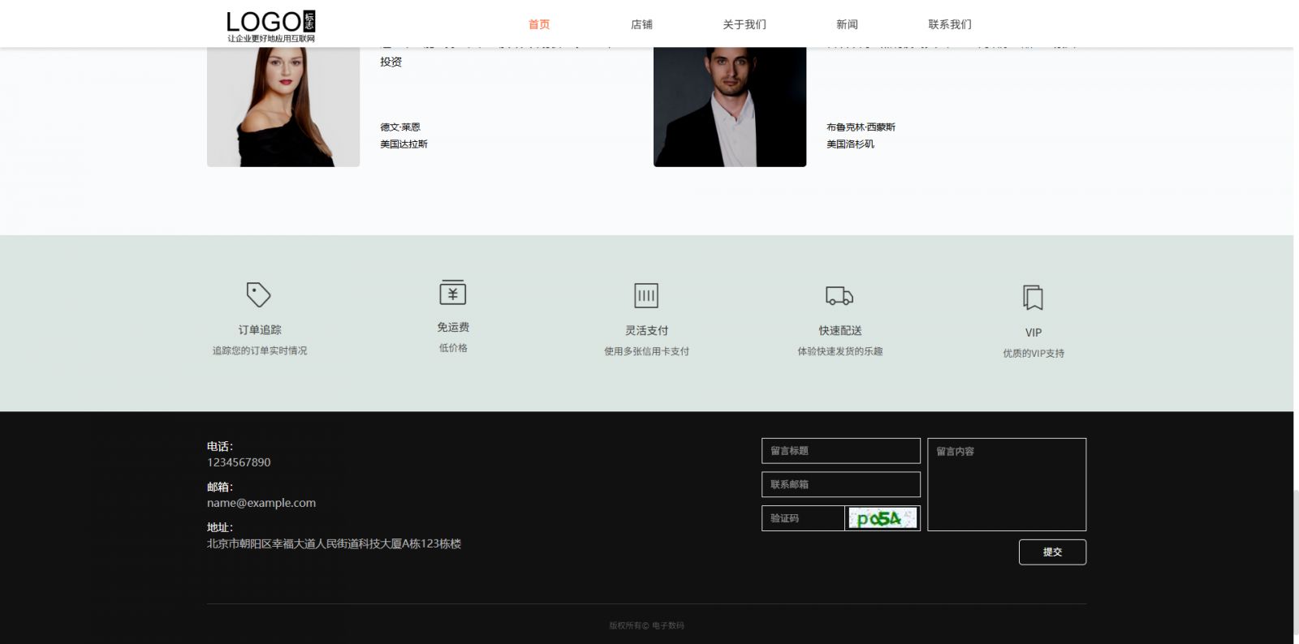Click the VIP bookmark icon
The image size is (1299, 644).
click(x=1033, y=297)
